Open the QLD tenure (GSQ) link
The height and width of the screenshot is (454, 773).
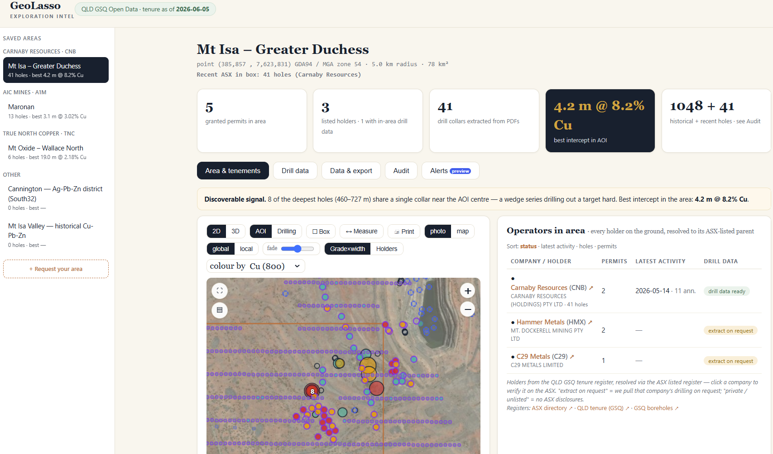pos(603,408)
